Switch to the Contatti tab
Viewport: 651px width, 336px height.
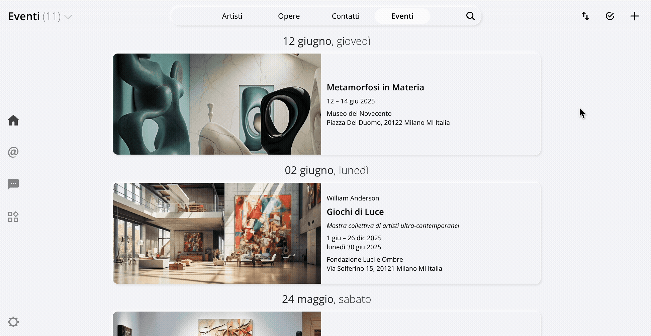(x=346, y=16)
